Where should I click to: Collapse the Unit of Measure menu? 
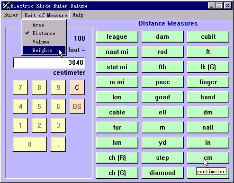click(x=45, y=15)
